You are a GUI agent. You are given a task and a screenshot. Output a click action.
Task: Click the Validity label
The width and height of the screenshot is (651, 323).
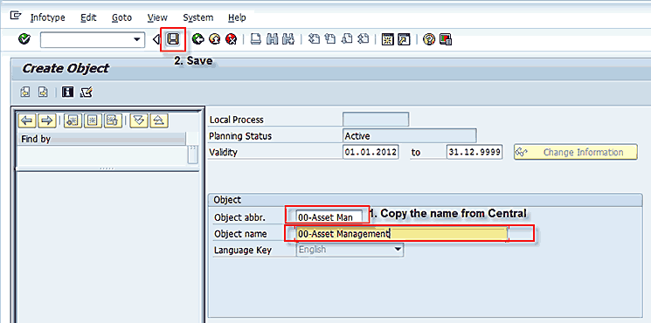coord(223,152)
